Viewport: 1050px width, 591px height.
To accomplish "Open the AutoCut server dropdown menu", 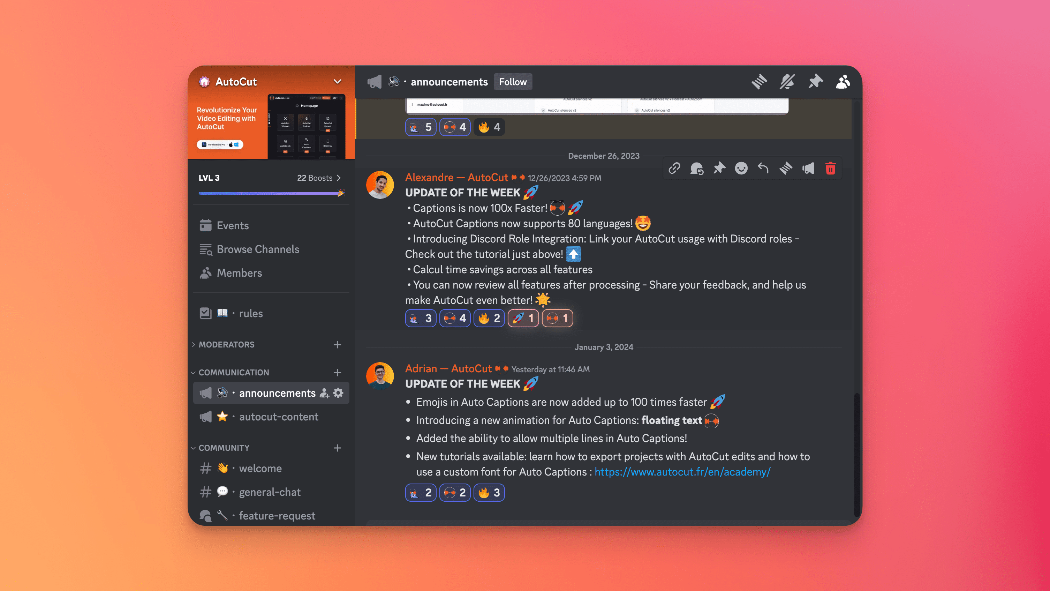I will [338, 82].
